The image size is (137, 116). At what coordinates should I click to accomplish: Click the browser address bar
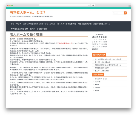pyautogui.click(x=65, y=5)
